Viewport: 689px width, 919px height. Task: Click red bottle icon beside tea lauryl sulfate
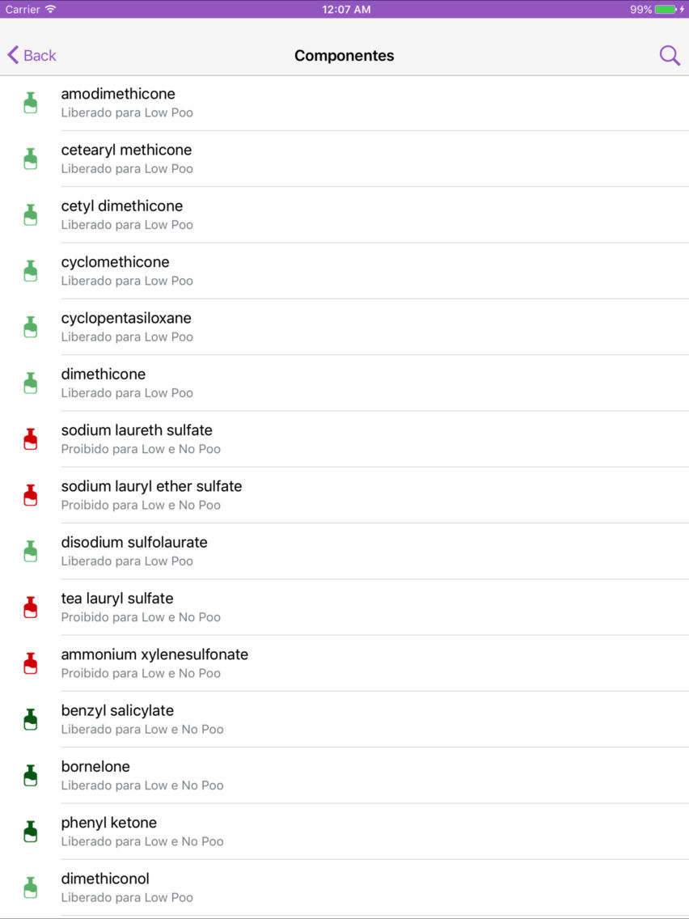click(31, 608)
